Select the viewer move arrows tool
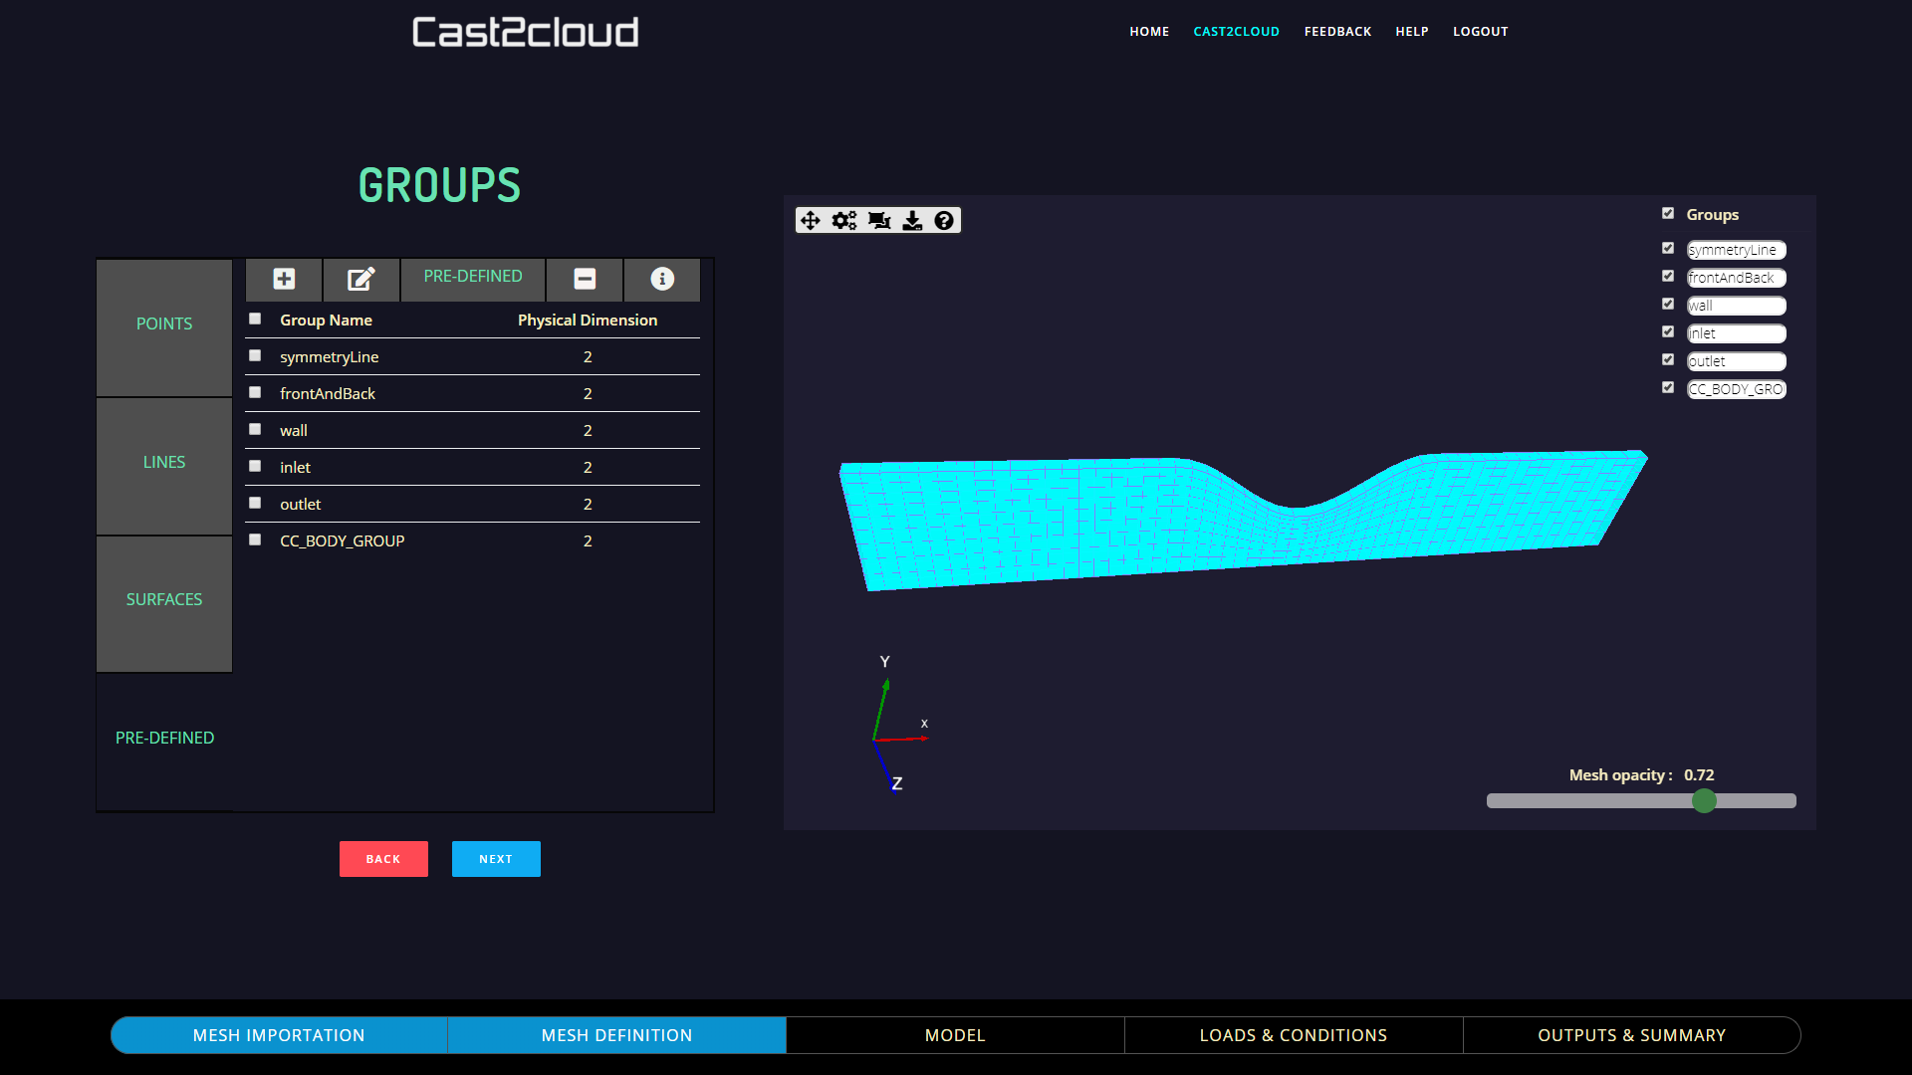Screen dimensions: 1912x1075 [811, 221]
